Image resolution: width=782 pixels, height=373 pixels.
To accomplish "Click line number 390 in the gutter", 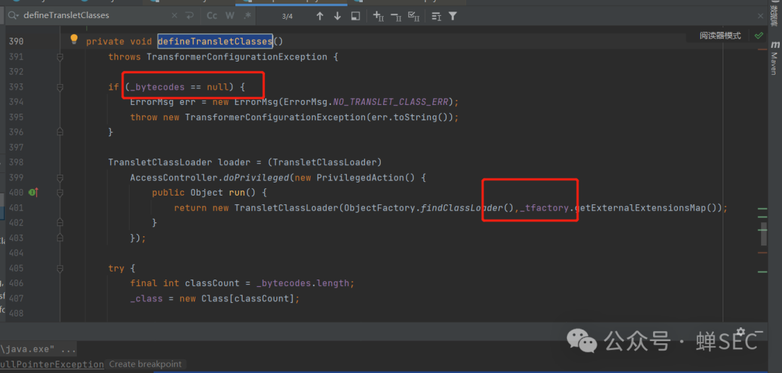I will 16,41.
